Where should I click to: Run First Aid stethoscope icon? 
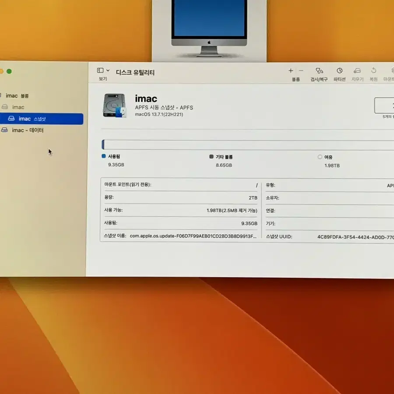pos(319,70)
